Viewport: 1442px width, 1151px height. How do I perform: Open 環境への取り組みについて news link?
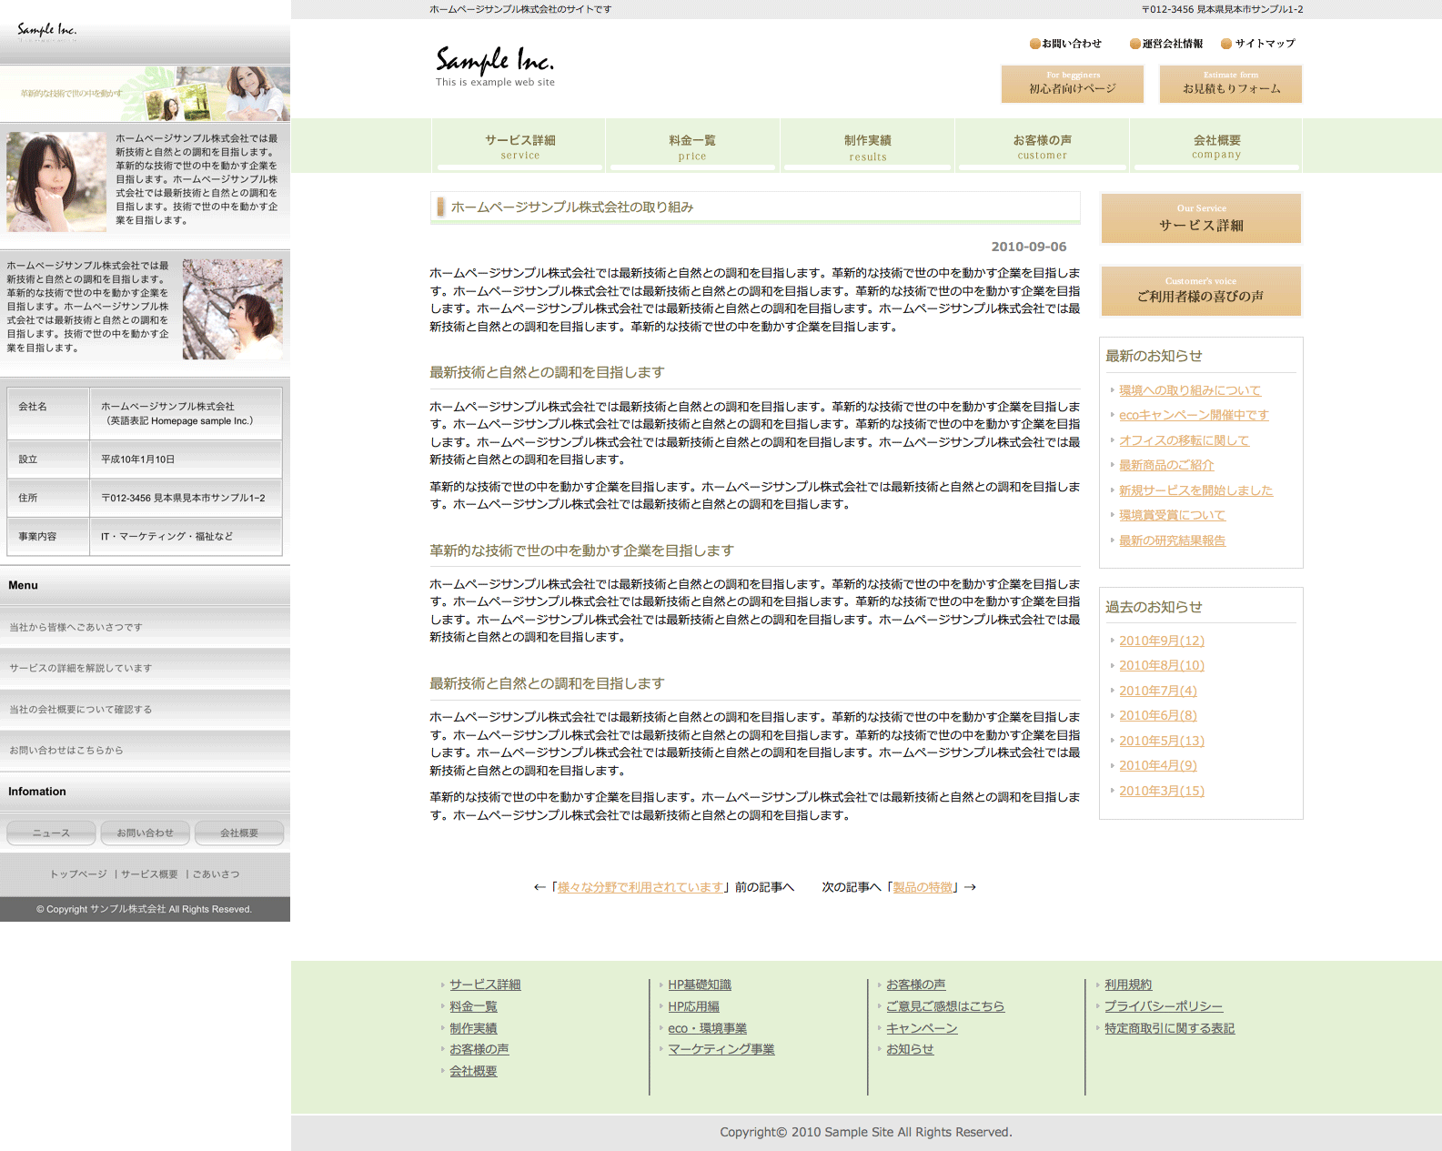click(x=1189, y=390)
